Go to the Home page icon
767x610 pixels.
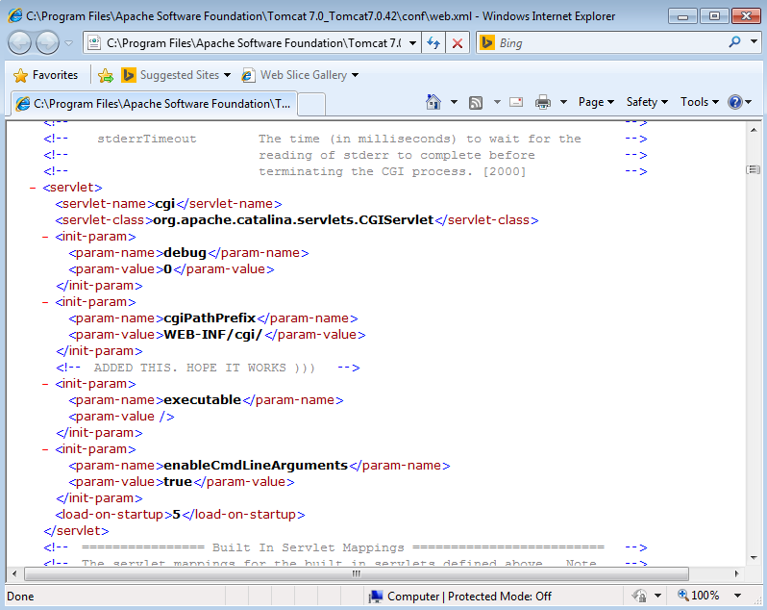[433, 102]
